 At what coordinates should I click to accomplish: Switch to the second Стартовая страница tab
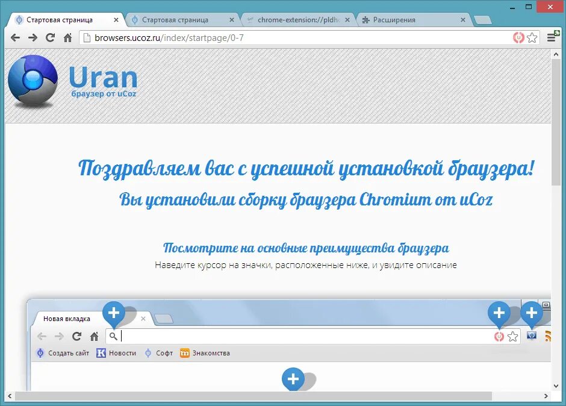click(182, 20)
